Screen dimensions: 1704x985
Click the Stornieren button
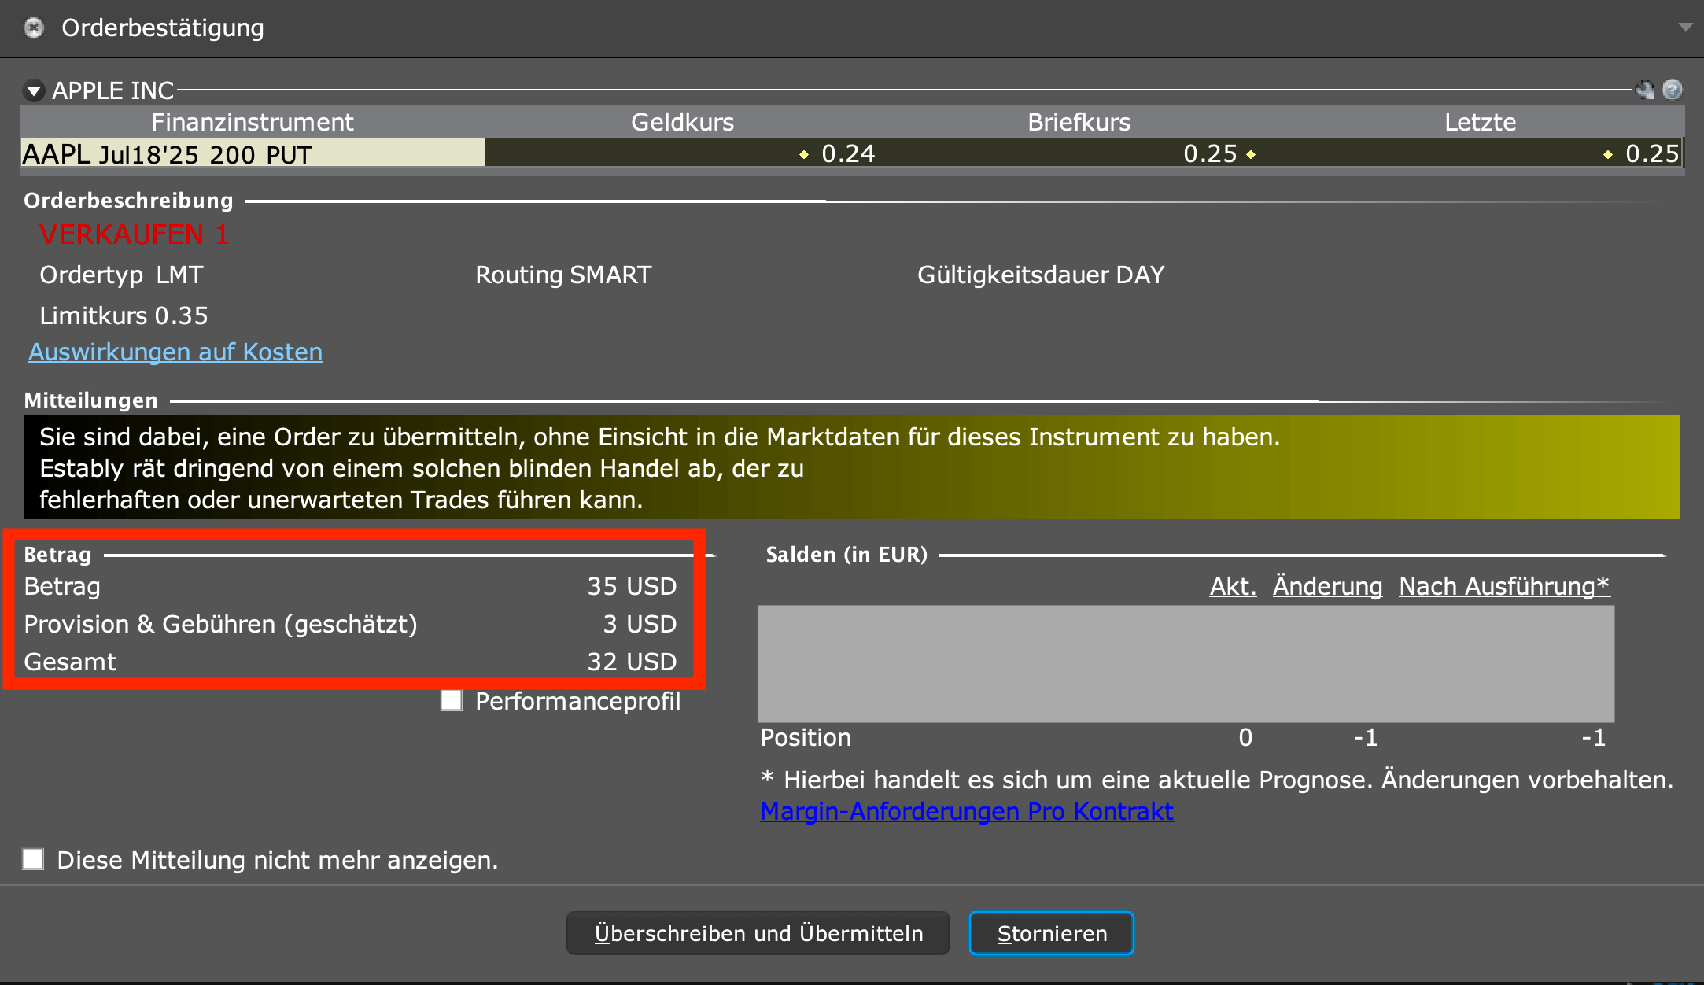pyautogui.click(x=1052, y=933)
